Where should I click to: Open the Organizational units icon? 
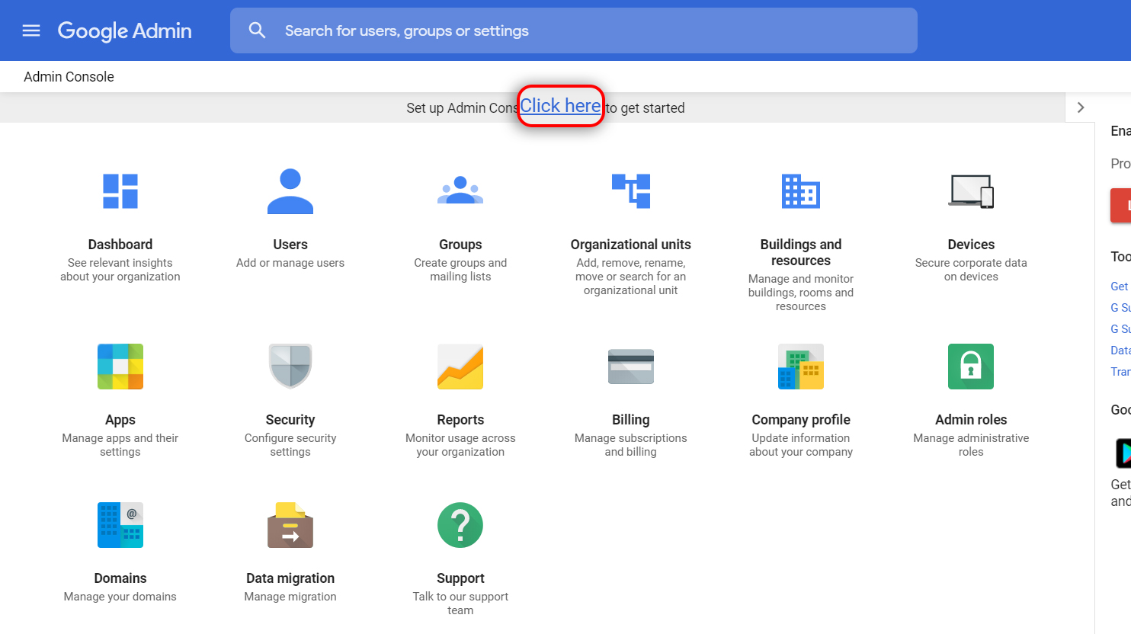[x=631, y=191]
